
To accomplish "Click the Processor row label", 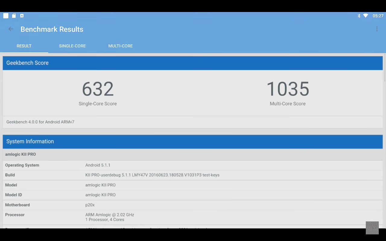I will pyautogui.click(x=15, y=215).
